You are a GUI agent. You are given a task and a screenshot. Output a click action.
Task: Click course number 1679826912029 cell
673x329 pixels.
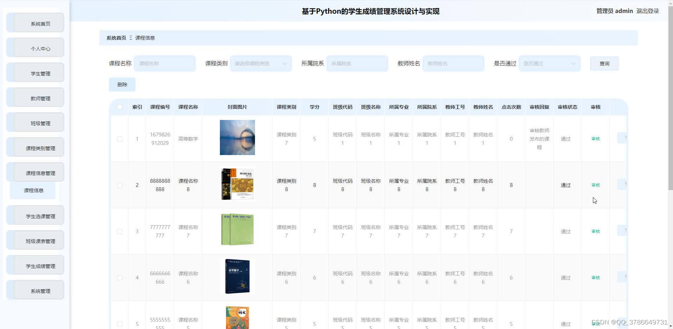point(160,139)
